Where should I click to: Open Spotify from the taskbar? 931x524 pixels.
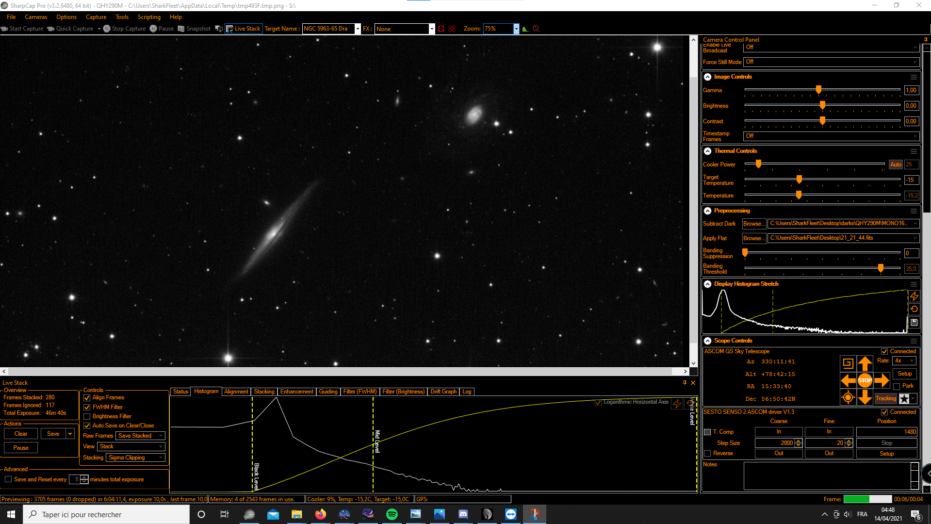(x=392, y=514)
